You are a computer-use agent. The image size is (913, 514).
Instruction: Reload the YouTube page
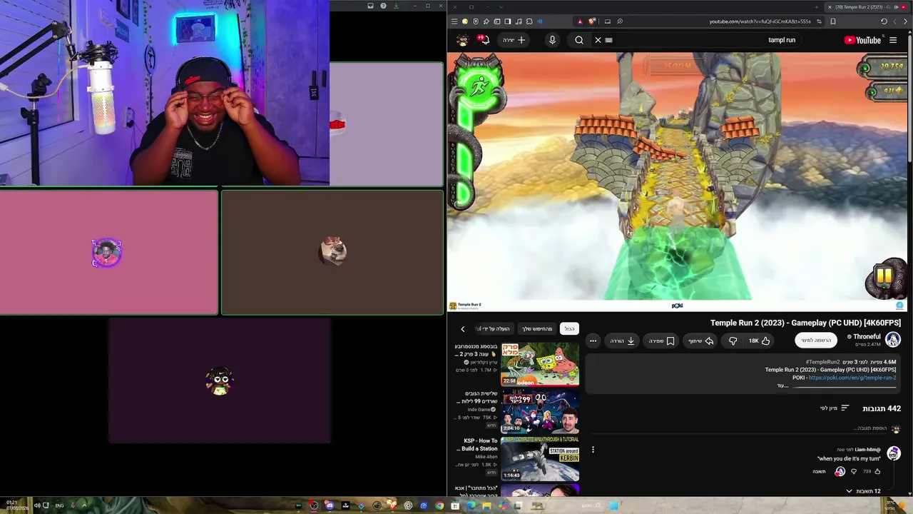point(884,21)
